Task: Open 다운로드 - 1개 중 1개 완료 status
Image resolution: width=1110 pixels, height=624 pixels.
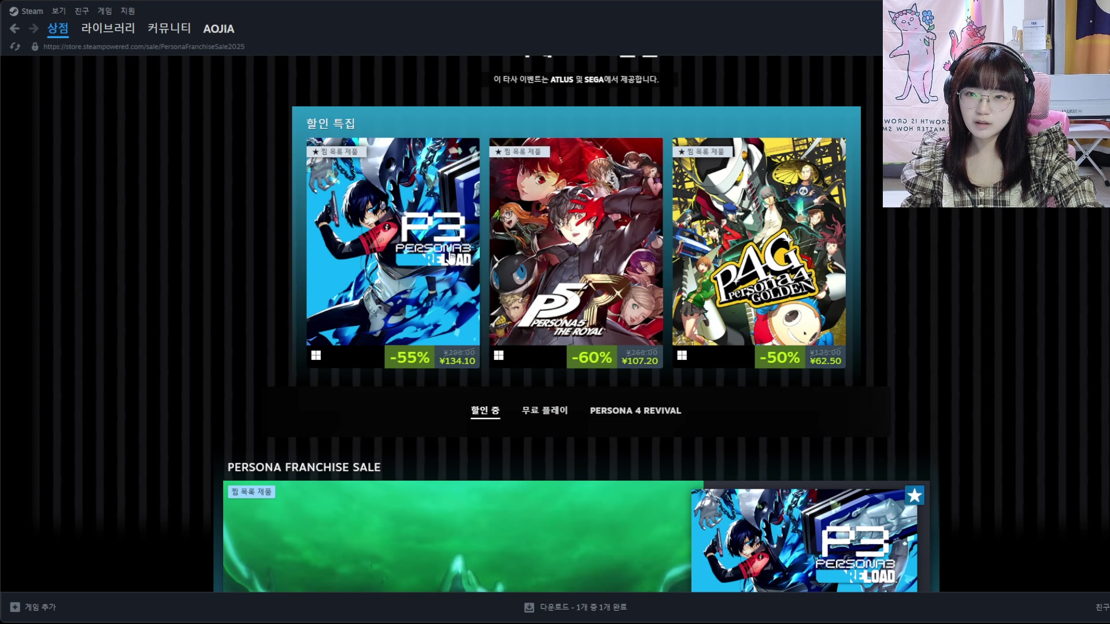Action: coord(576,607)
